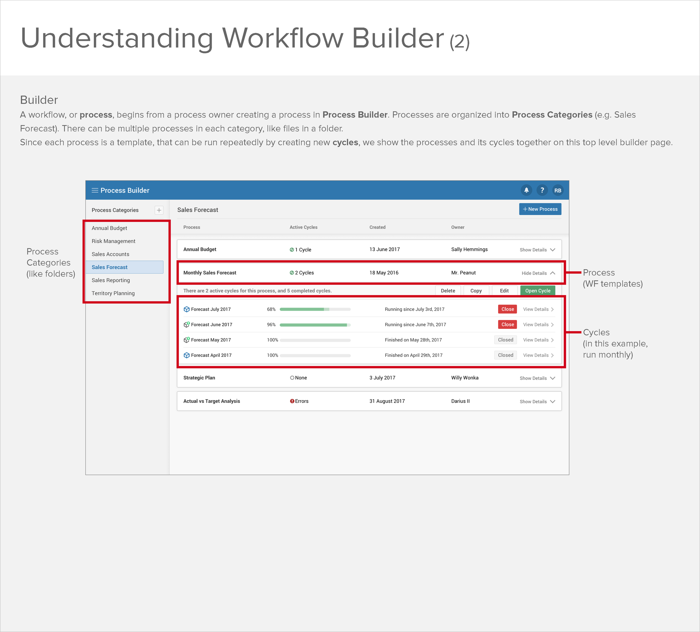Image resolution: width=700 pixels, height=632 pixels.
Task: Select the Territory Planning category
Action: coord(113,293)
